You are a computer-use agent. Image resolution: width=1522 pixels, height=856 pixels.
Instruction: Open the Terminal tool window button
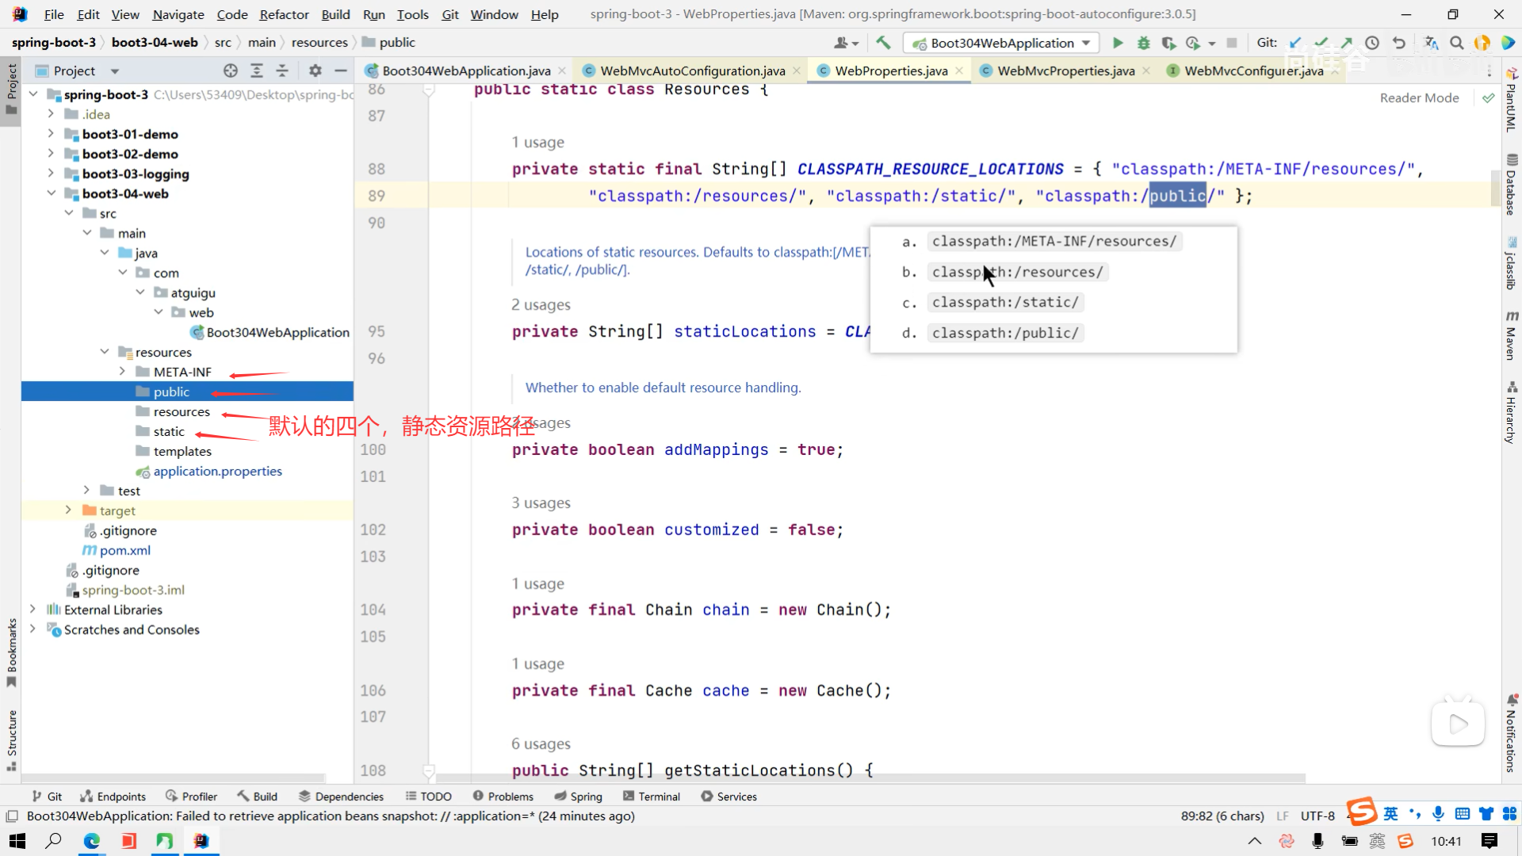click(x=652, y=797)
